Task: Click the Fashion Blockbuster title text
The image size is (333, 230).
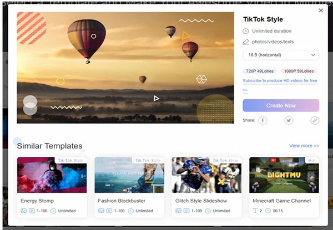Action: pyautogui.click(x=122, y=201)
